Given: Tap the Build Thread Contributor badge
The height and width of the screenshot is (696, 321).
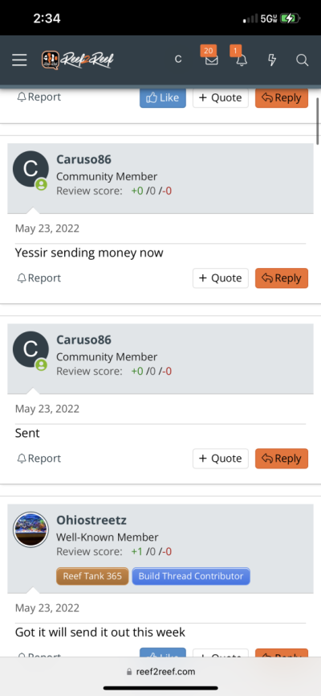Looking at the screenshot, I should point(191,576).
